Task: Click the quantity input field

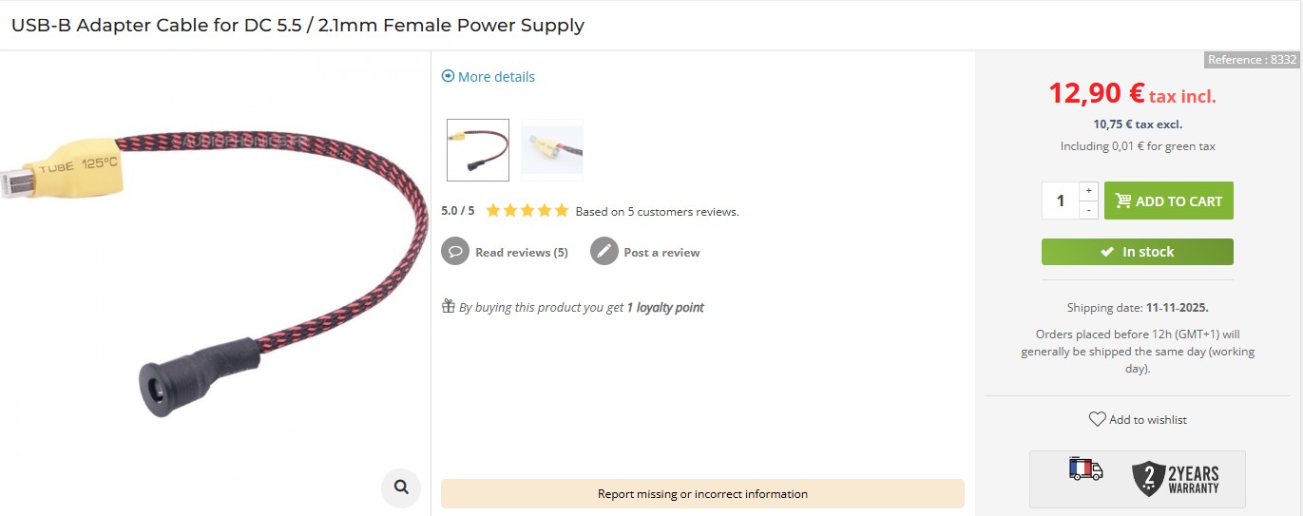Action: tap(1061, 201)
